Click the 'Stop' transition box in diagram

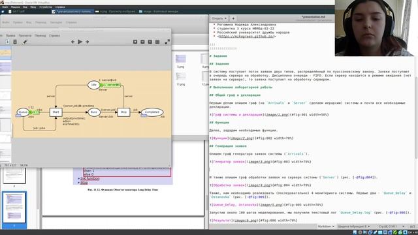click(123, 112)
